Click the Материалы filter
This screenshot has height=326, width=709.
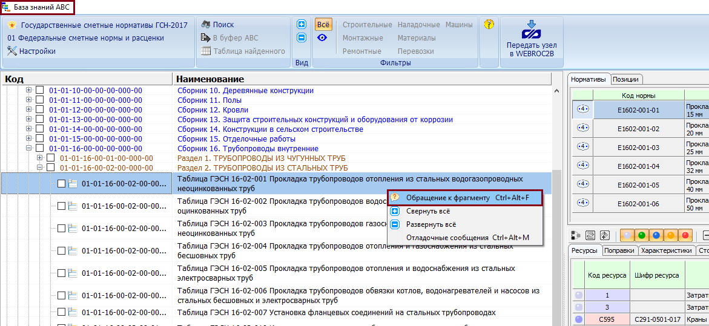(x=417, y=38)
